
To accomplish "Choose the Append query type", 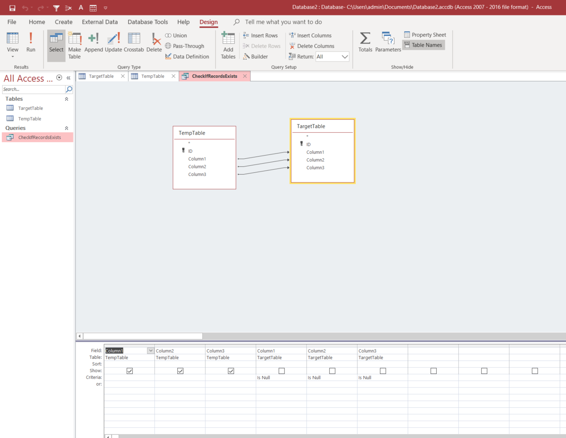I will (x=94, y=42).
